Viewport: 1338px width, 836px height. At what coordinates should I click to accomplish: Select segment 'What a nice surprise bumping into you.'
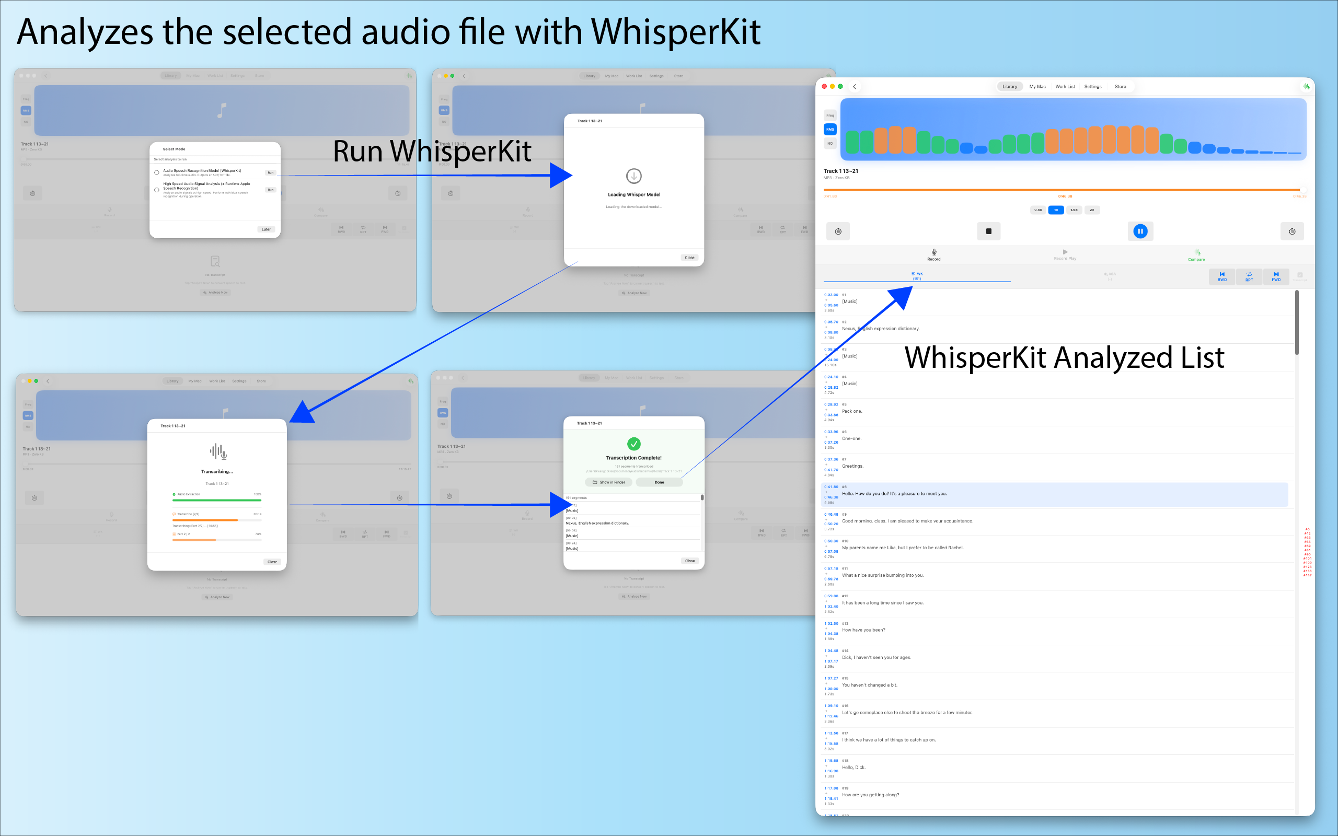click(1057, 576)
